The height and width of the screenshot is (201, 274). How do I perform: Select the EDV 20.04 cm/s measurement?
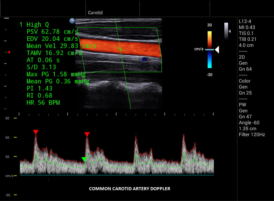click(52, 39)
